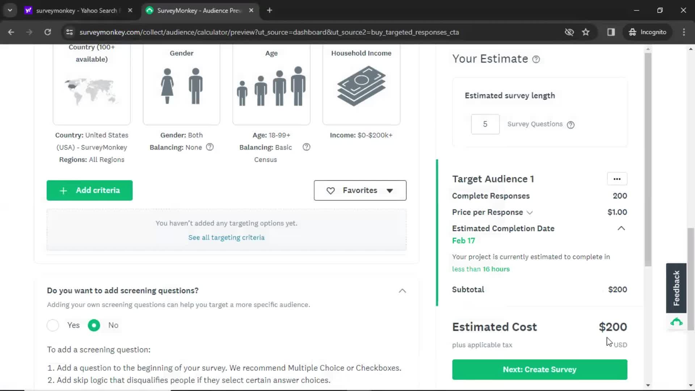This screenshot has width=695, height=391.
Task: Click the Gender targeting icon
Action: (181, 85)
